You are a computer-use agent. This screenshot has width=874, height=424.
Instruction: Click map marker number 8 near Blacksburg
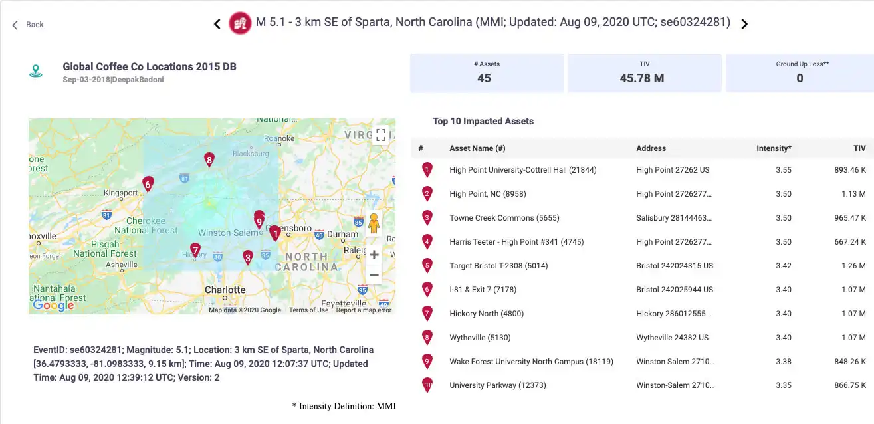tap(209, 159)
